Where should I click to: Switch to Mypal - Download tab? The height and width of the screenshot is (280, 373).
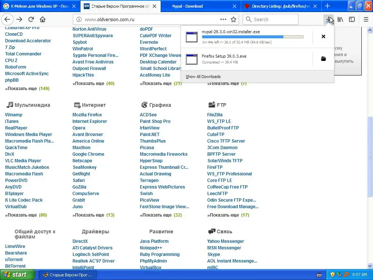click(201, 6)
